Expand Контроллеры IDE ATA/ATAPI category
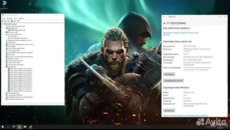Image resolution: width=230 pixels, height=130 pixels. pyautogui.click(x=5, y=49)
